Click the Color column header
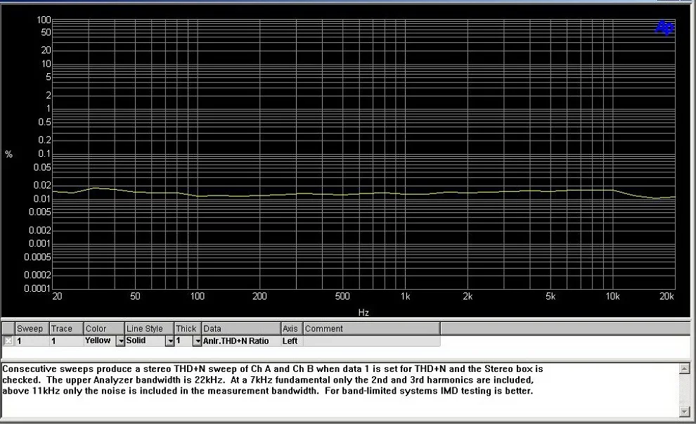The height and width of the screenshot is (424, 696). click(104, 328)
